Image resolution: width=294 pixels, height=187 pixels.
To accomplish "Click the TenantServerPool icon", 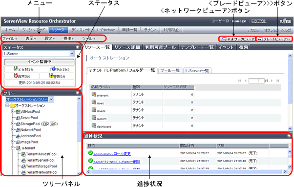I will click(x=23, y=160).
